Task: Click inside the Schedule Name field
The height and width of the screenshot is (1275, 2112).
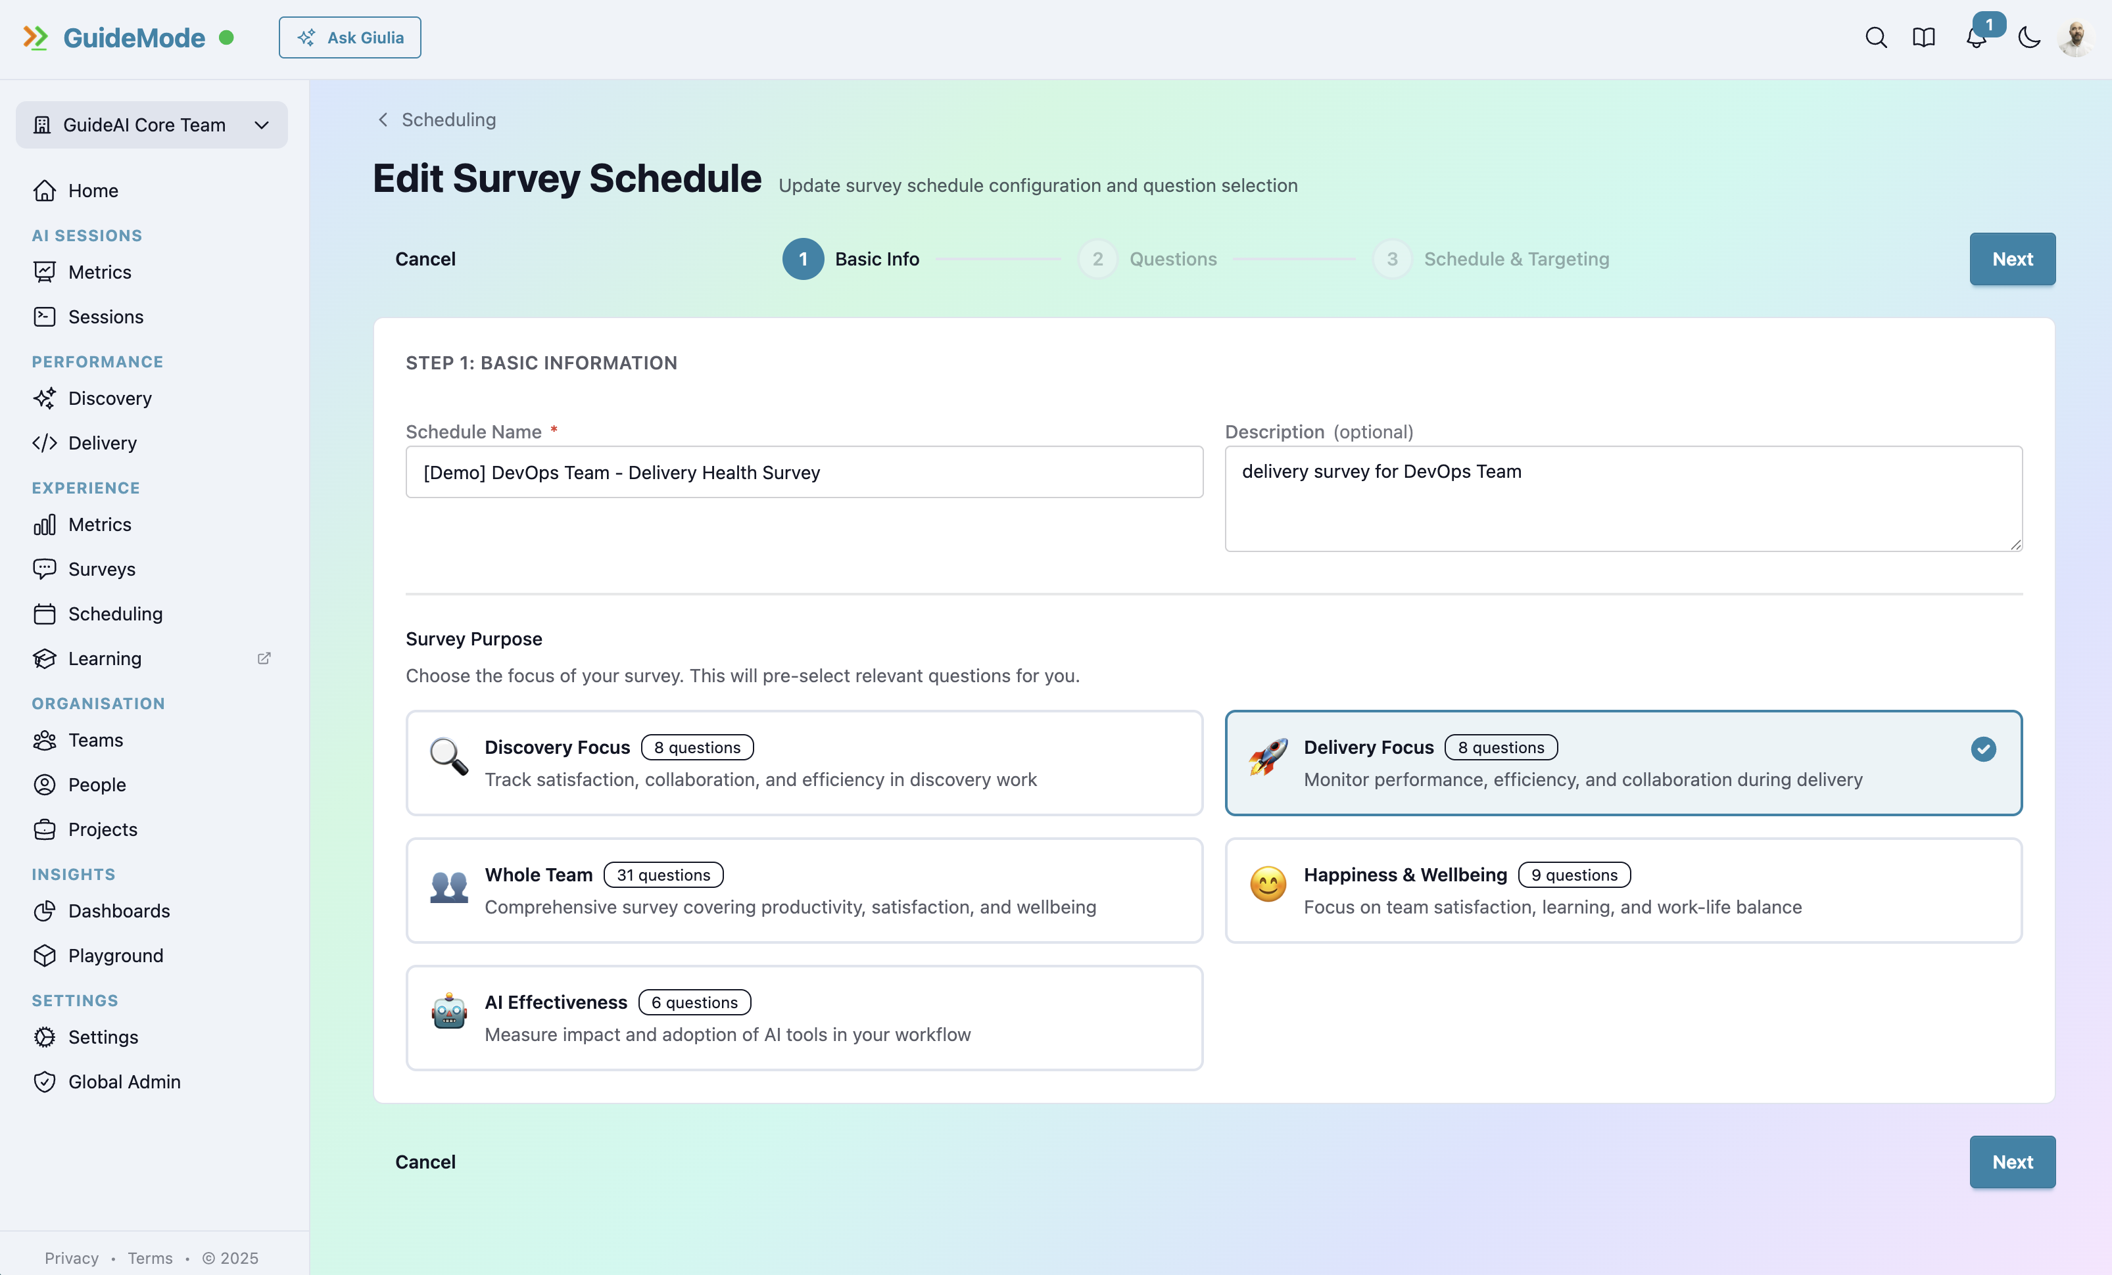Action: click(803, 472)
